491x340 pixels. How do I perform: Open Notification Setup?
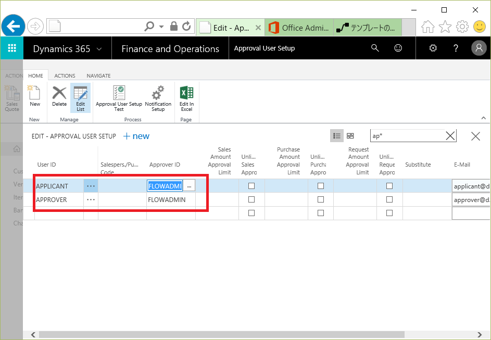158,98
